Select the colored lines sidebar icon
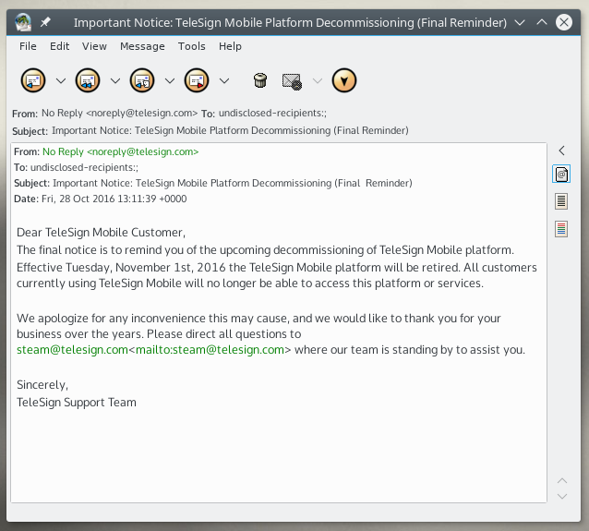Image resolution: width=589 pixels, height=531 pixels. click(x=561, y=229)
